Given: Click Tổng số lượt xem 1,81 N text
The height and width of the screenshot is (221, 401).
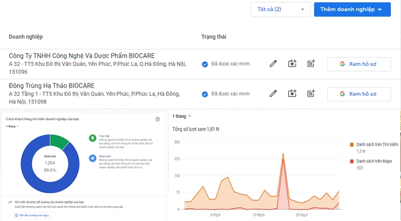Looking at the screenshot, I should click(196, 129).
